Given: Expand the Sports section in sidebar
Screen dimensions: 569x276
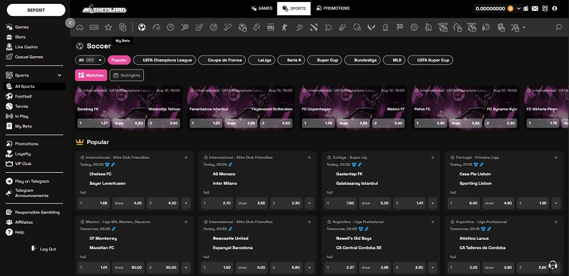Looking at the screenshot, I should click(59, 76).
